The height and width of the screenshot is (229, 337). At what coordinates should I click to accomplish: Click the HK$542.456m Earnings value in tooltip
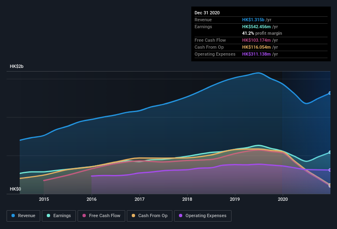[x=257, y=27]
